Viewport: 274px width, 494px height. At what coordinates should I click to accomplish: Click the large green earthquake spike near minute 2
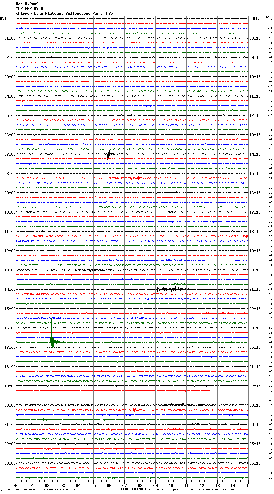(52, 341)
